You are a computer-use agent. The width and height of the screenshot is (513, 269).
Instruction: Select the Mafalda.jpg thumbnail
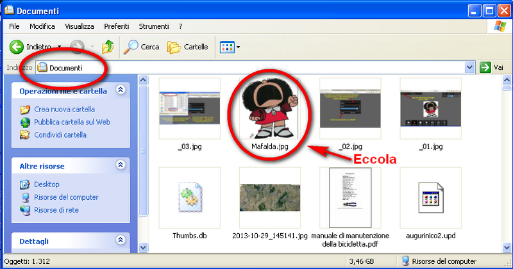(x=269, y=108)
